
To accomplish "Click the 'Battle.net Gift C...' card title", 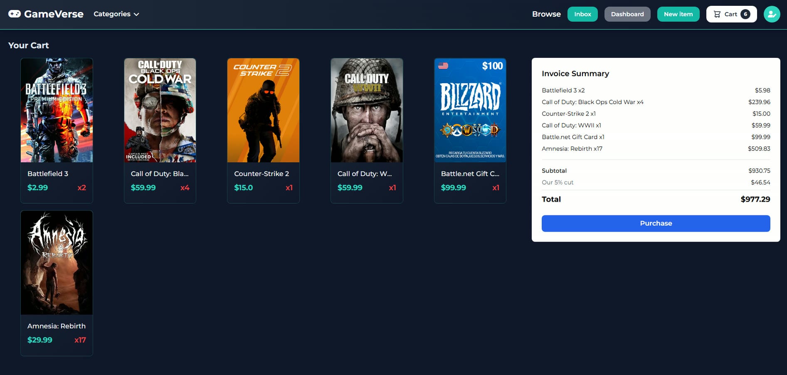I will point(470,174).
